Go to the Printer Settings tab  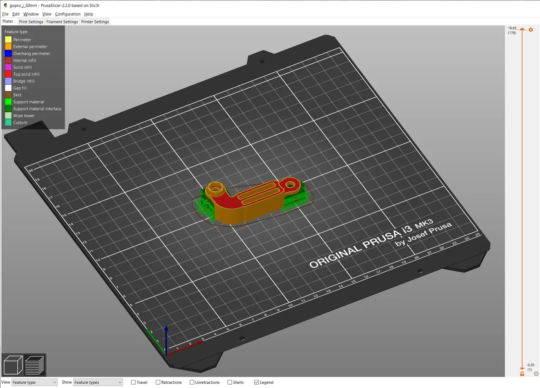point(95,22)
